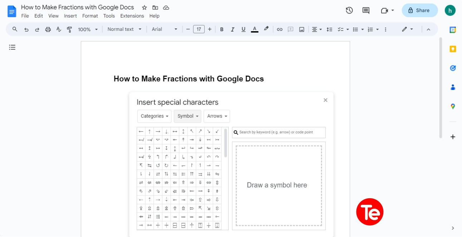This screenshot has height=237, width=462.
Task: Click the Share button
Action: tap(420, 10)
